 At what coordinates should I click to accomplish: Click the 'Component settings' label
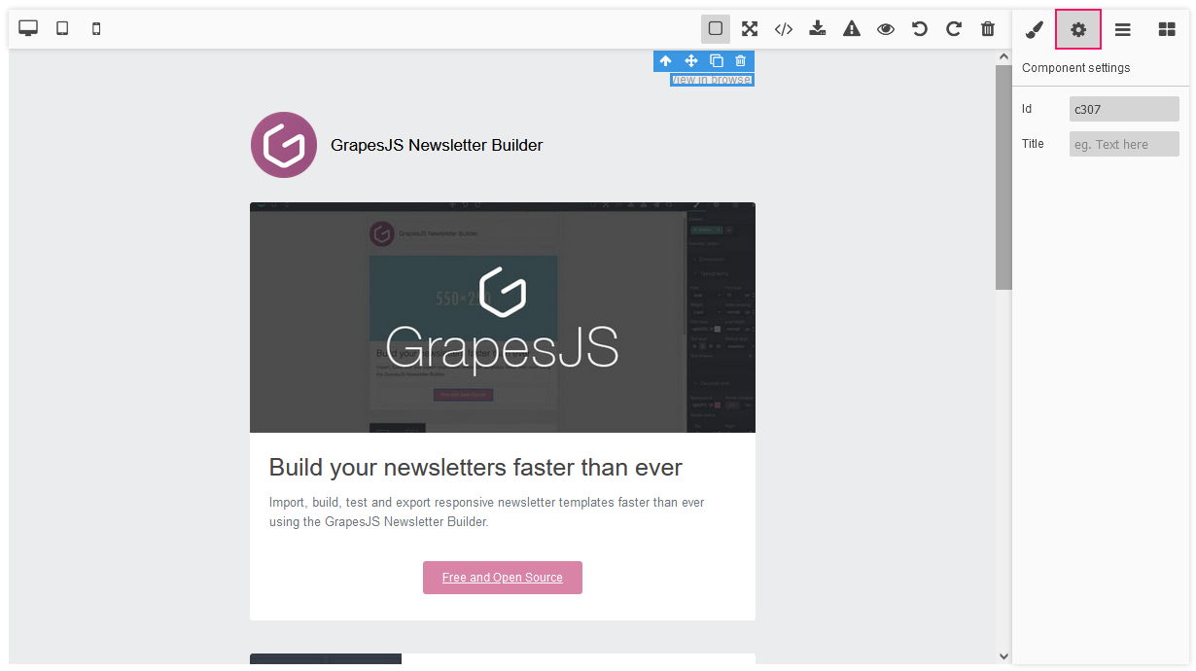pyautogui.click(x=1076, y=68)
